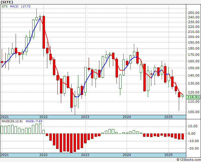Click the 180.00 price axis label

coord(194,48)
